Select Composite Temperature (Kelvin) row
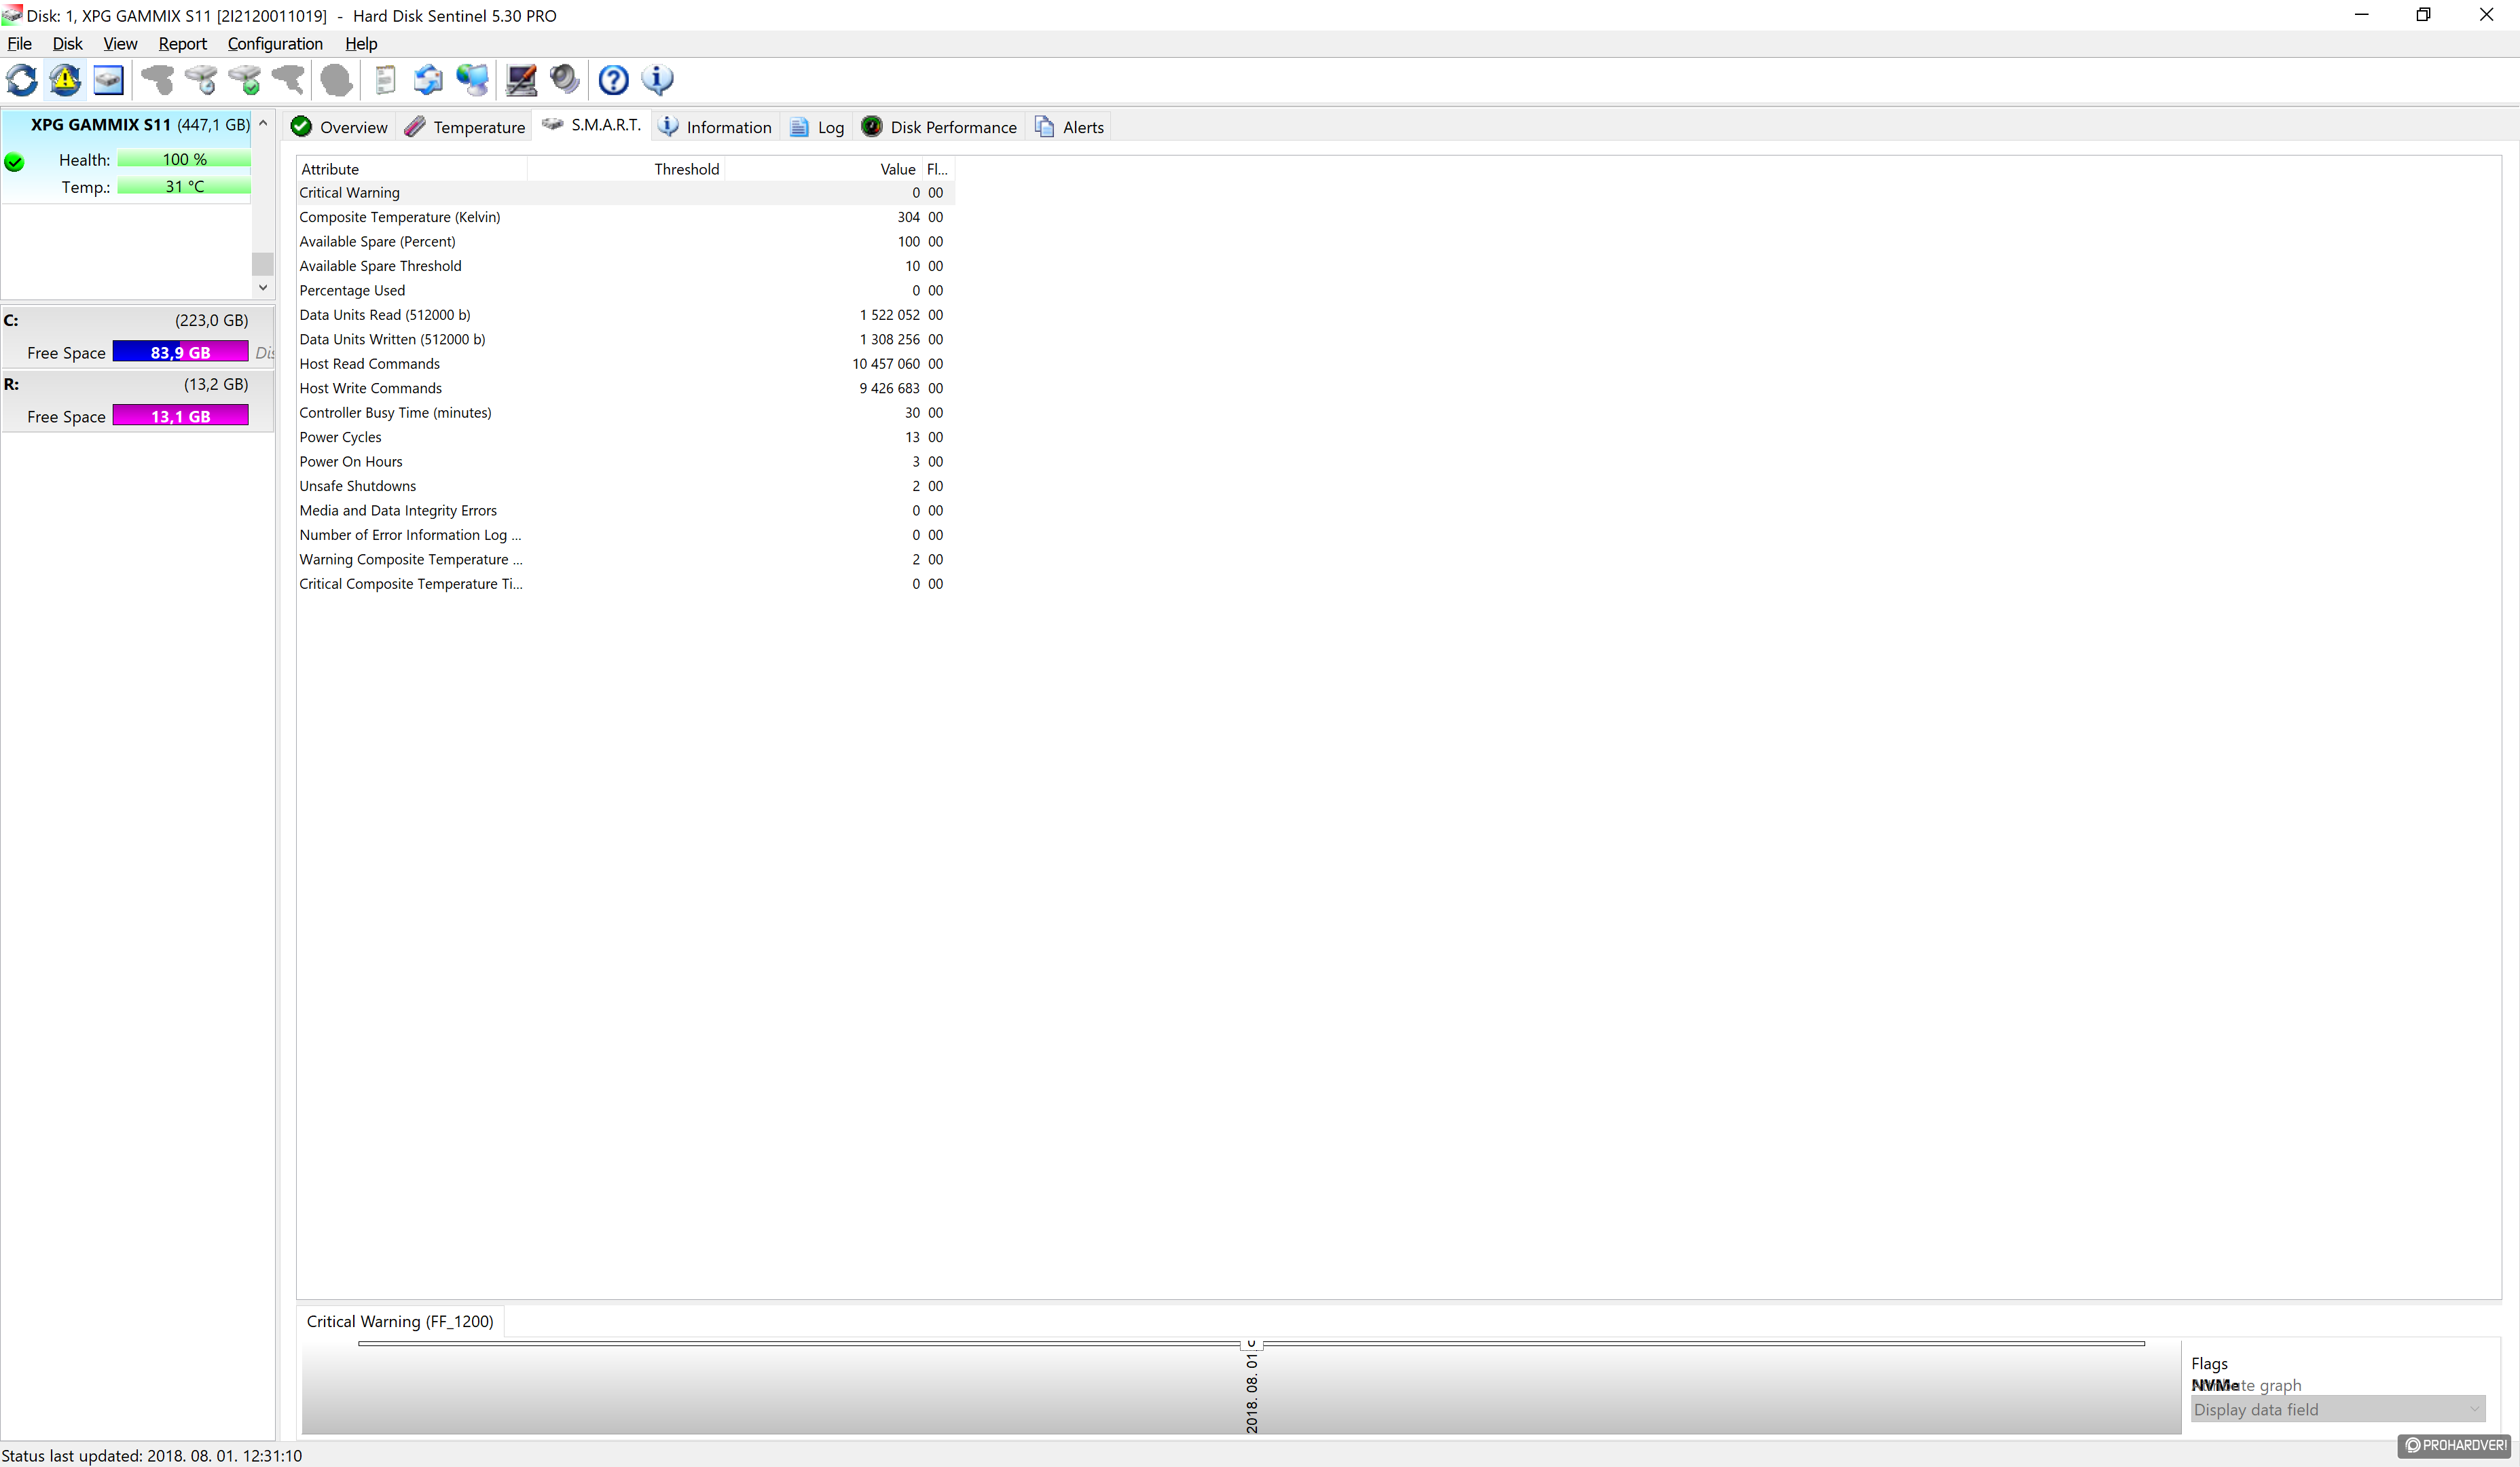The height and width of the screenshot is (1467, 2520). 625,217
